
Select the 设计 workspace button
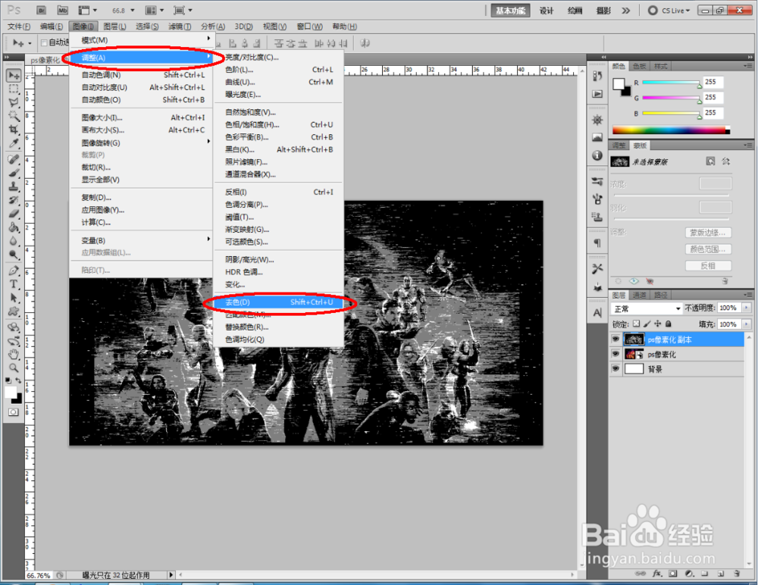click(547, 11)
